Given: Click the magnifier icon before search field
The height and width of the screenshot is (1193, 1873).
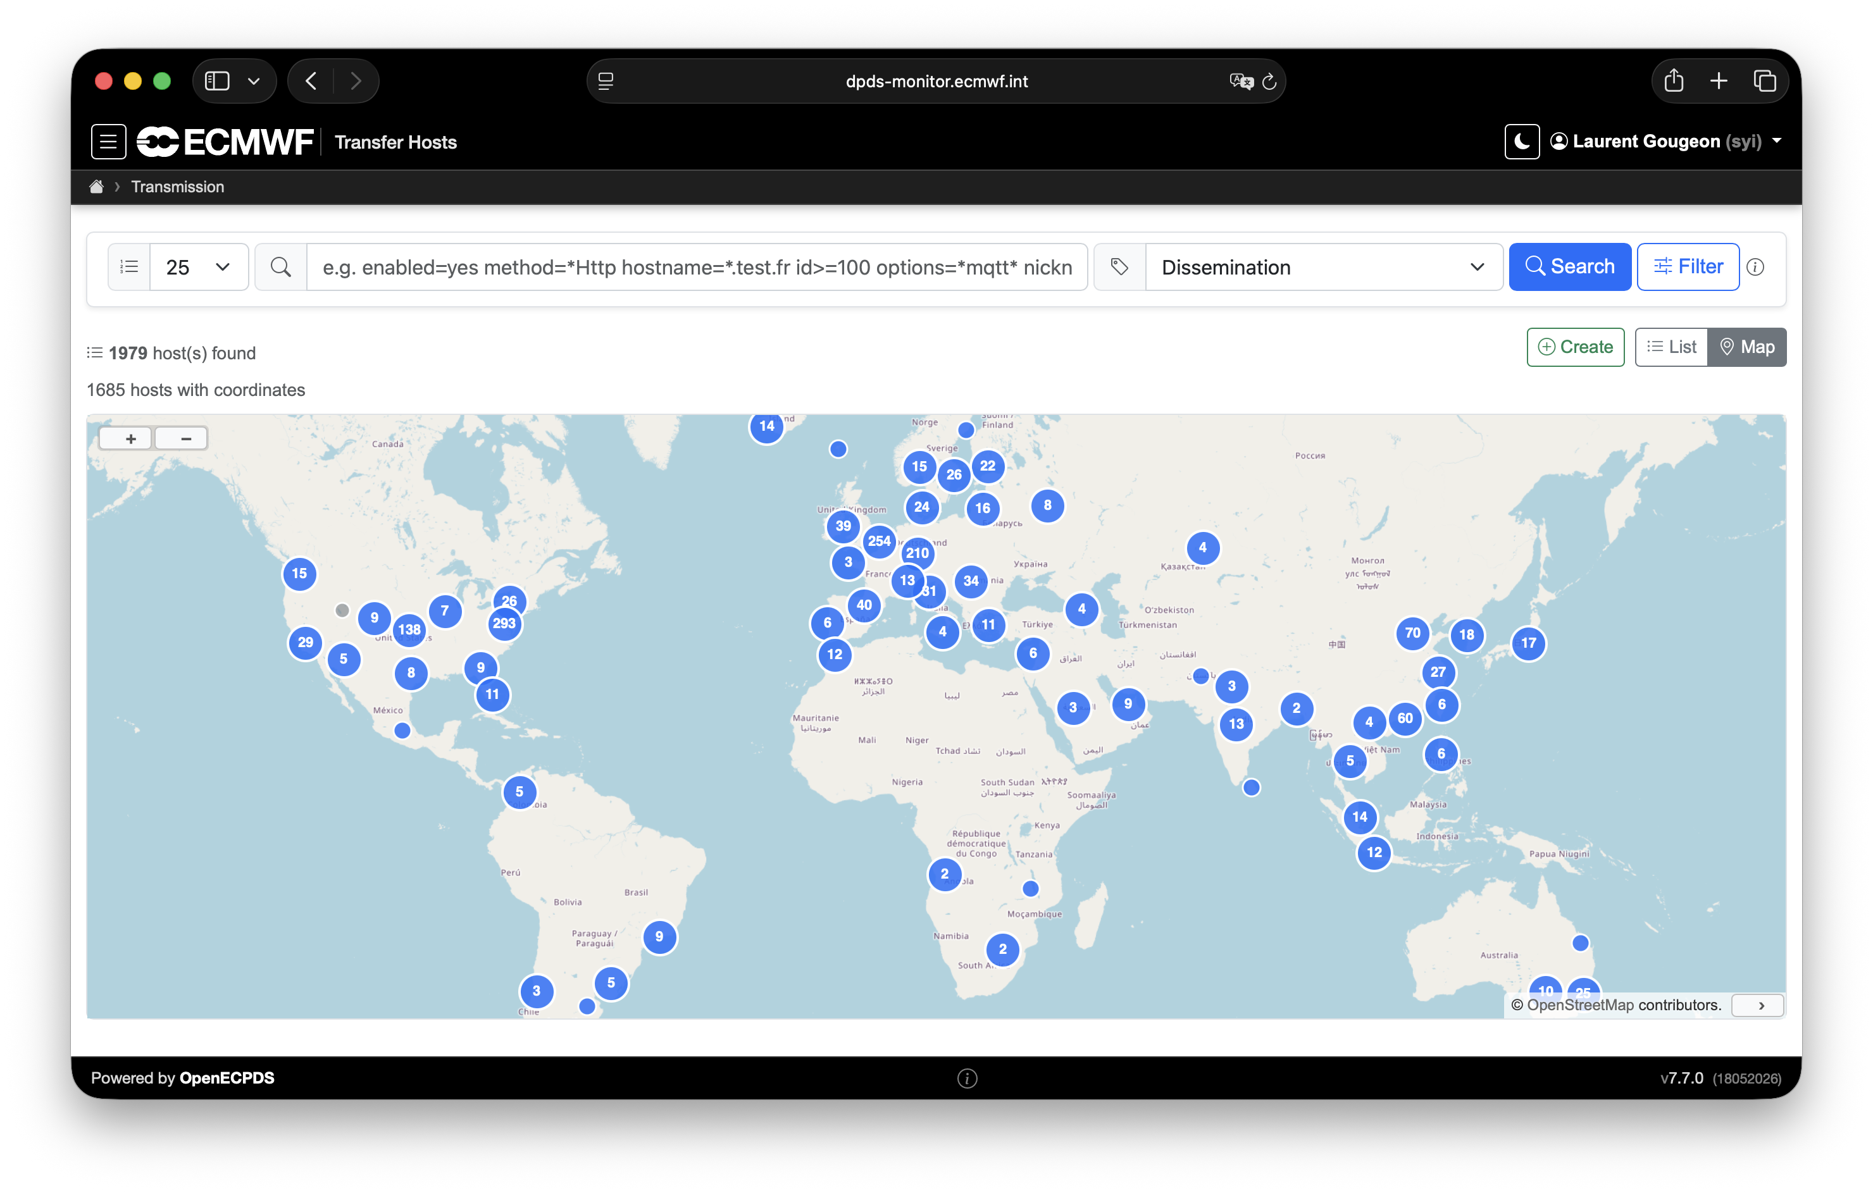Looking at the screenshot, I should point(281,267).
